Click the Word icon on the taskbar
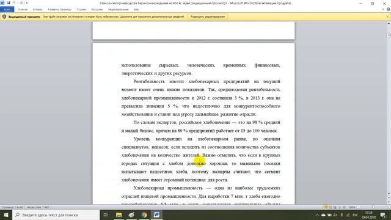This screenshot has width=391, height=220. point(156,215)
